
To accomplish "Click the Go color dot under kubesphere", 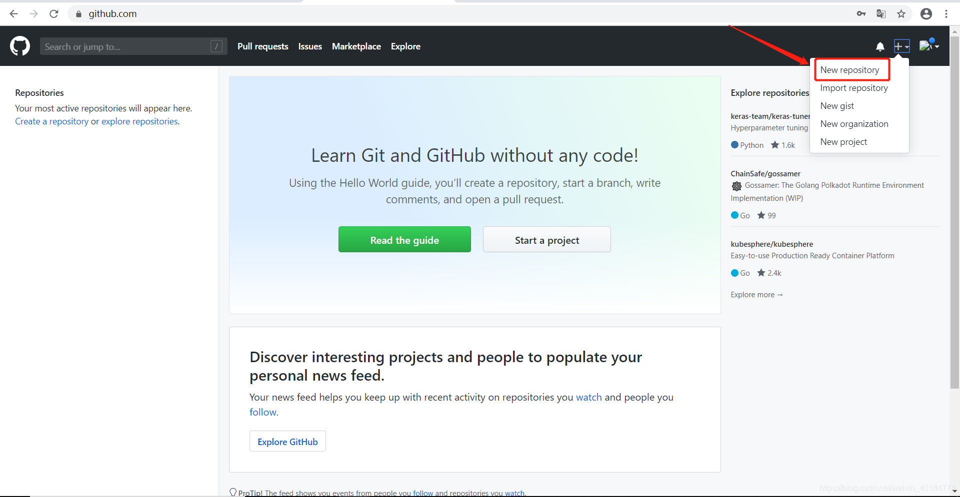I will pyautogui.click(x=734, y=273).
